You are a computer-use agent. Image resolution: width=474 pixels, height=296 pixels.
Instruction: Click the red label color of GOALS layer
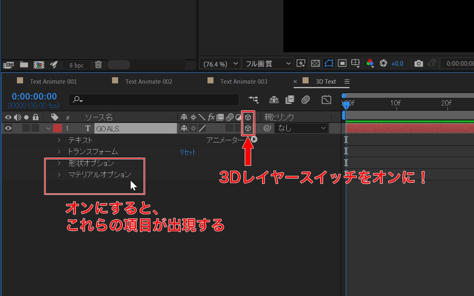tap(57, 128)
